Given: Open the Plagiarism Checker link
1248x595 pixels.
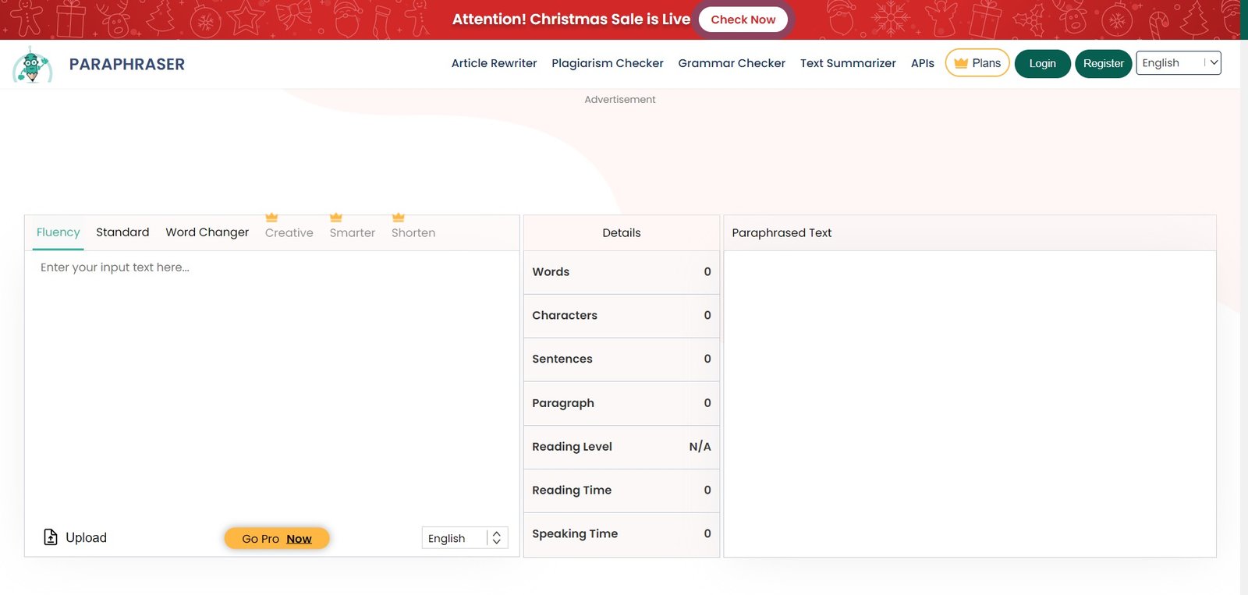Looking at the screenshot, I should coord(608,63).
